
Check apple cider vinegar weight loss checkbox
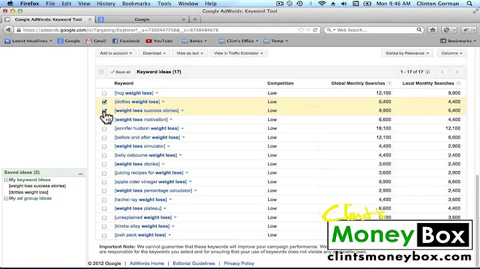pos(105,182)
